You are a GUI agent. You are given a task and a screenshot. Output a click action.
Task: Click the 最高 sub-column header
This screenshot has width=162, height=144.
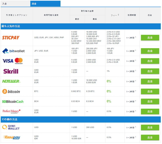(x=95, y=19)
